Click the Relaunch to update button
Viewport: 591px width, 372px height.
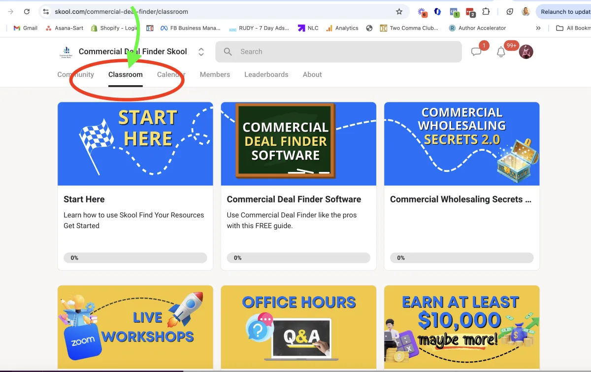tap(563, 11)
